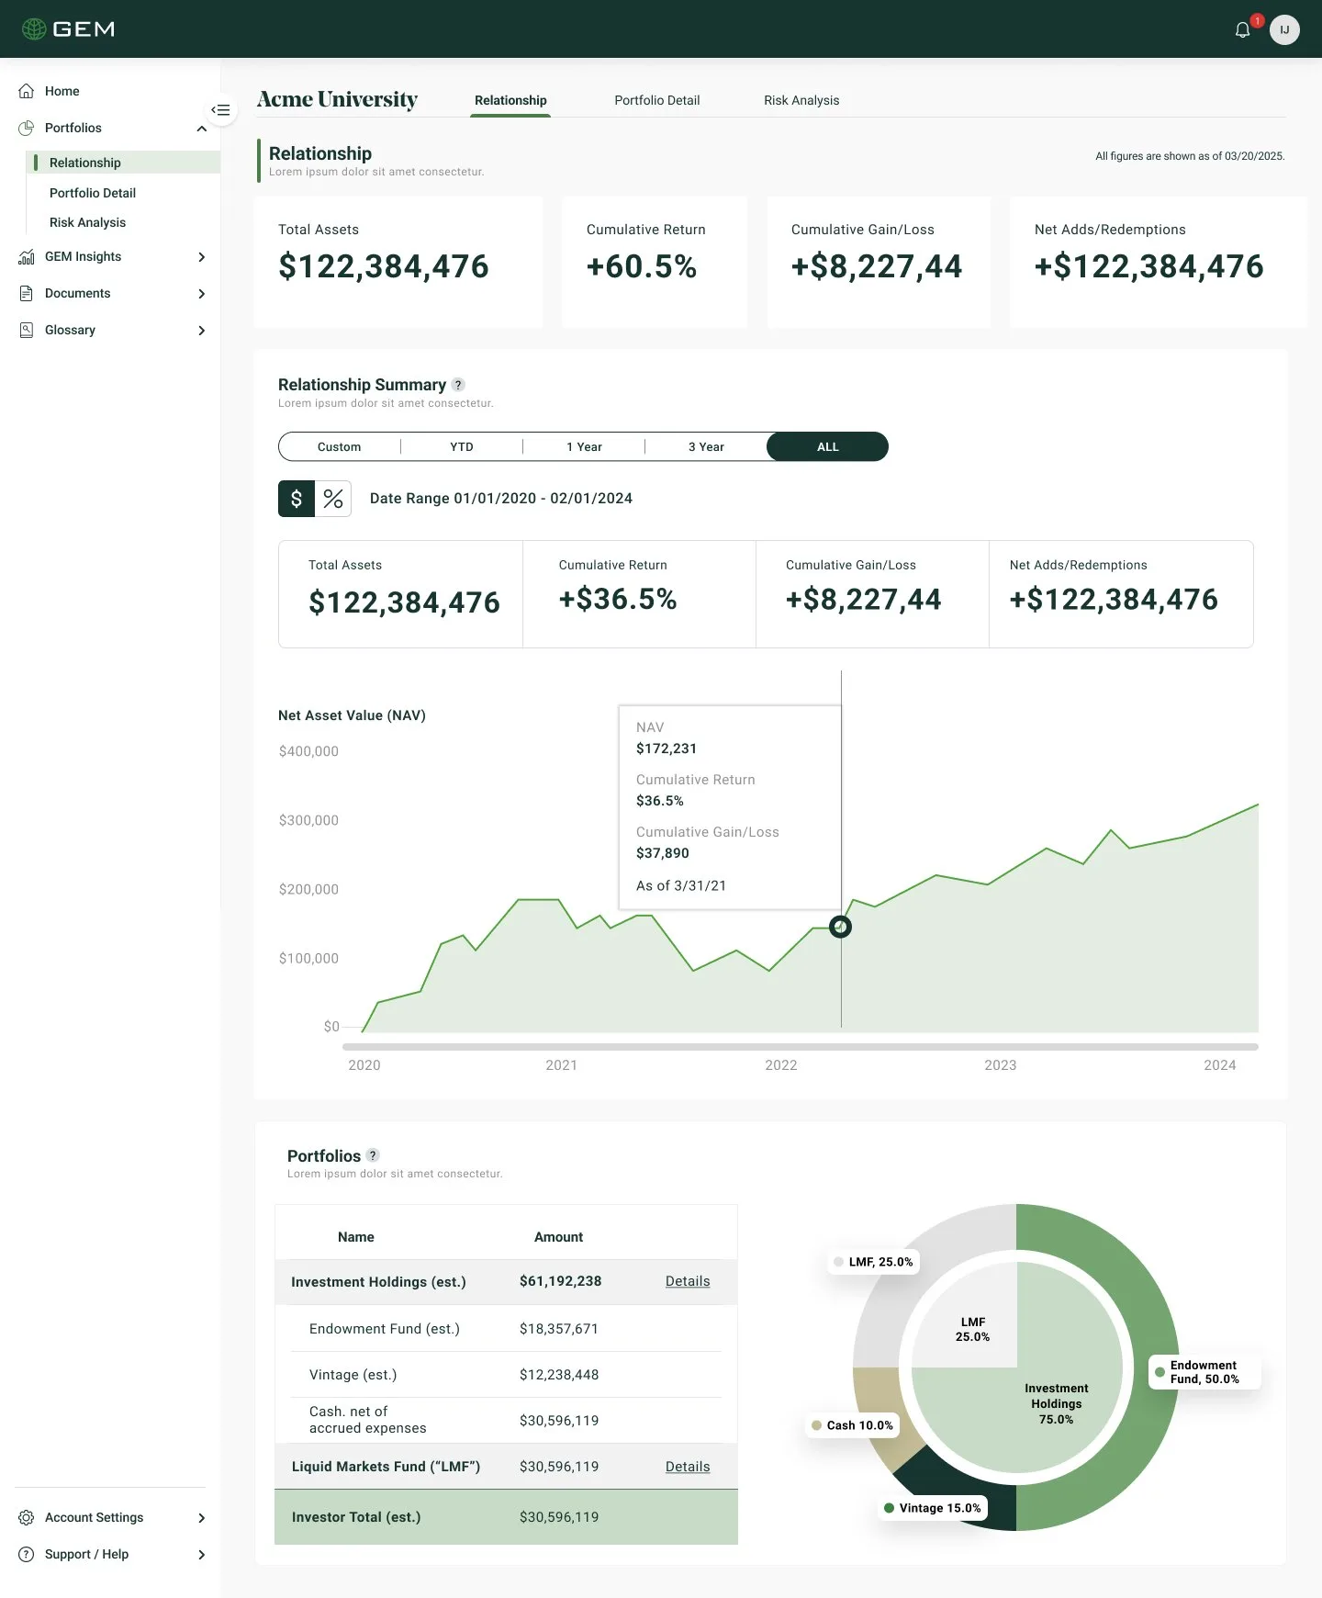Collapse the sidebar with the menu toggle icon
The height and width of the screenshot is (1598, 1322).
[220, 110]
